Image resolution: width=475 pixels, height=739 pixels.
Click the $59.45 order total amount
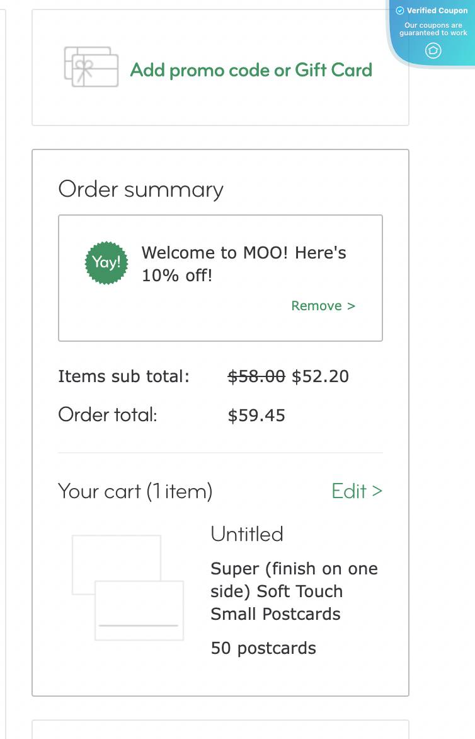256,416
